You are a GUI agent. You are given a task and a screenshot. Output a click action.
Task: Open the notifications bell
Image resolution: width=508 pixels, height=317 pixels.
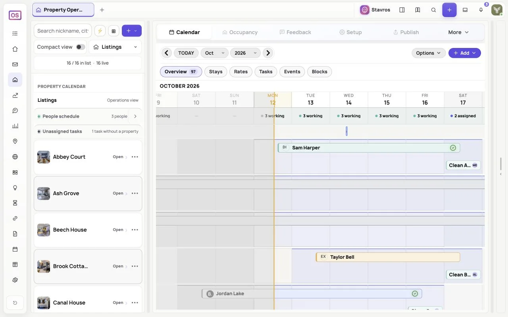pos(481,10)
